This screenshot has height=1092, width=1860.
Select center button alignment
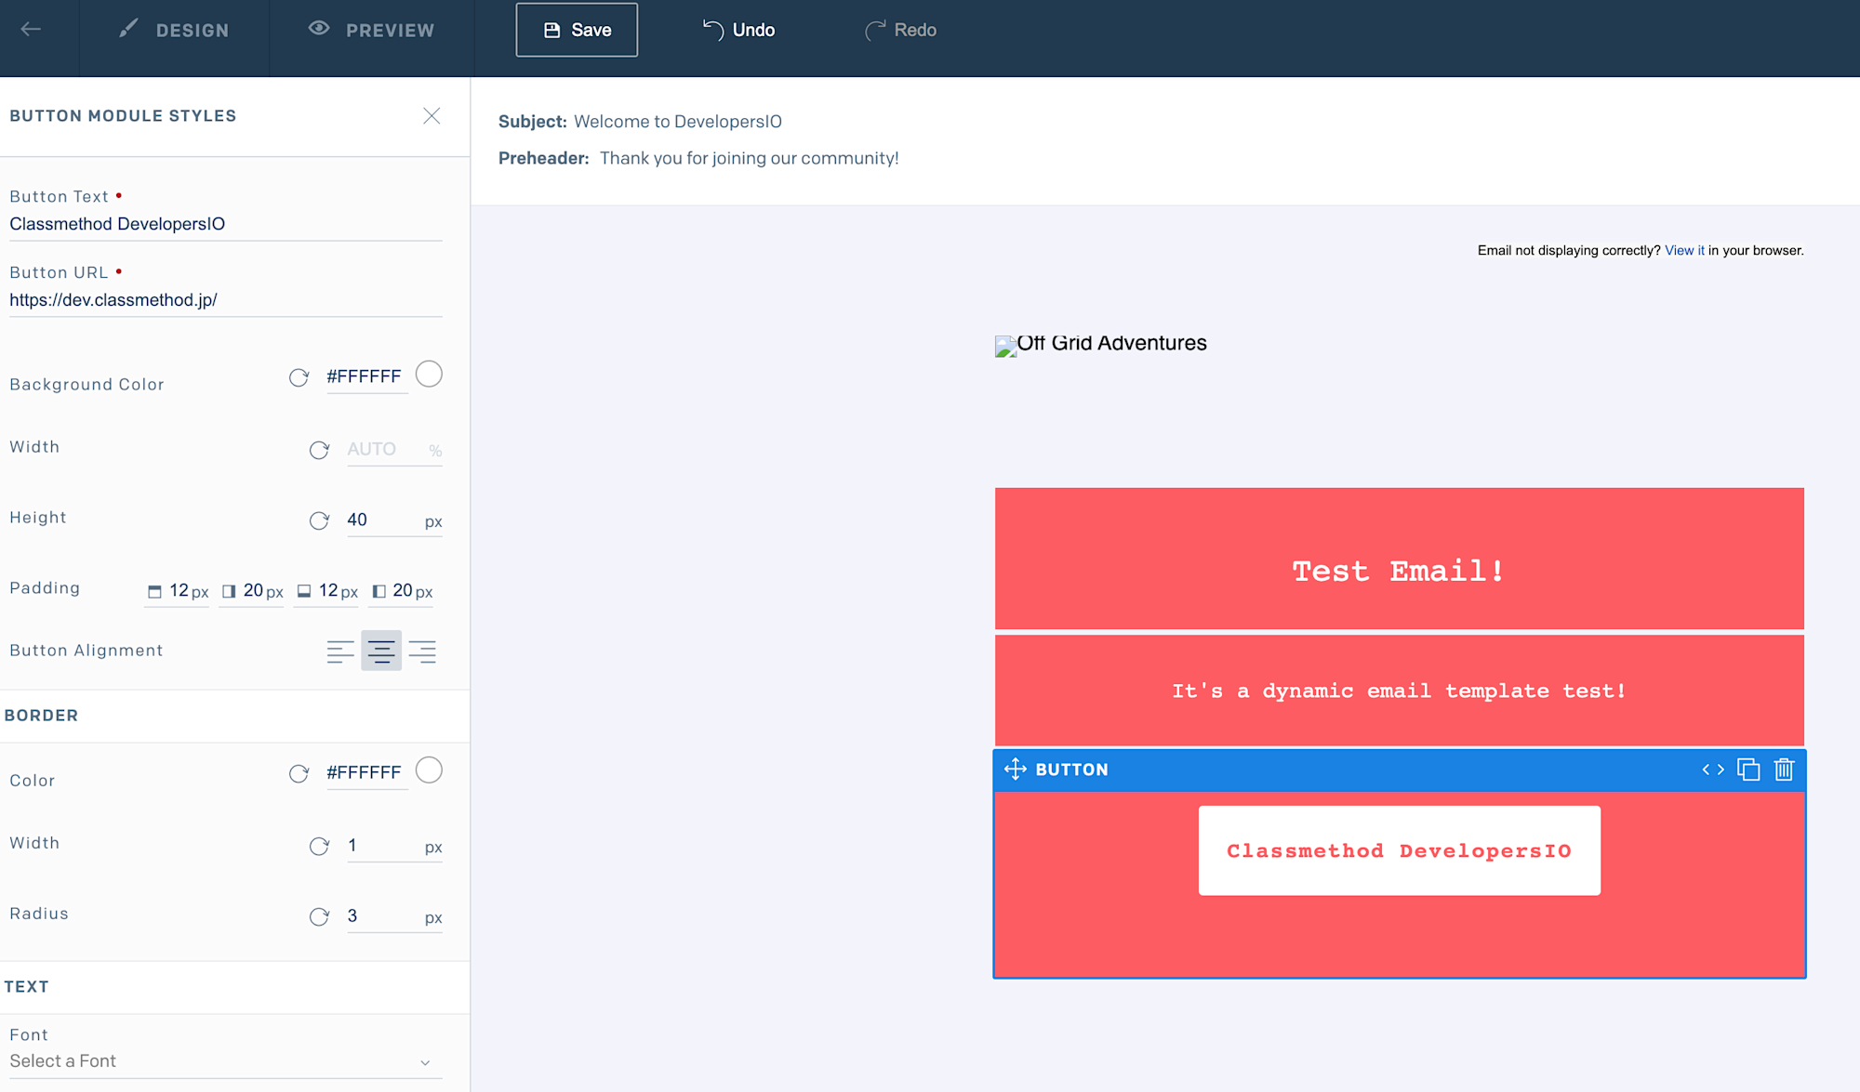[381, 651]
